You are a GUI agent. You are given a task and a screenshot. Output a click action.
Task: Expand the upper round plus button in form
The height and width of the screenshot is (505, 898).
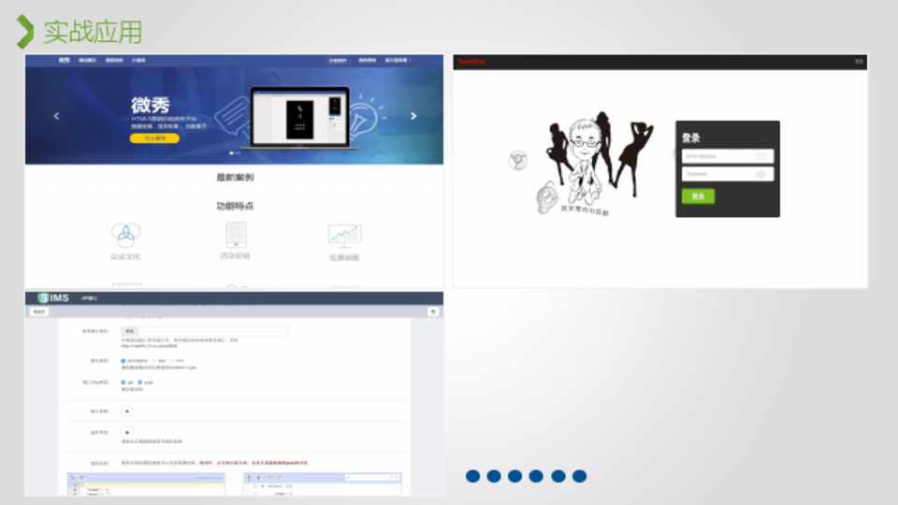pyautogui.click(x=127, y=411)
